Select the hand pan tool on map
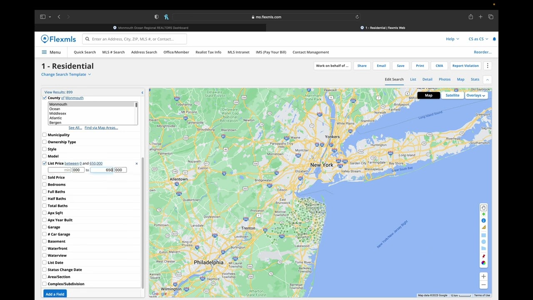 [x=483, y=207]
